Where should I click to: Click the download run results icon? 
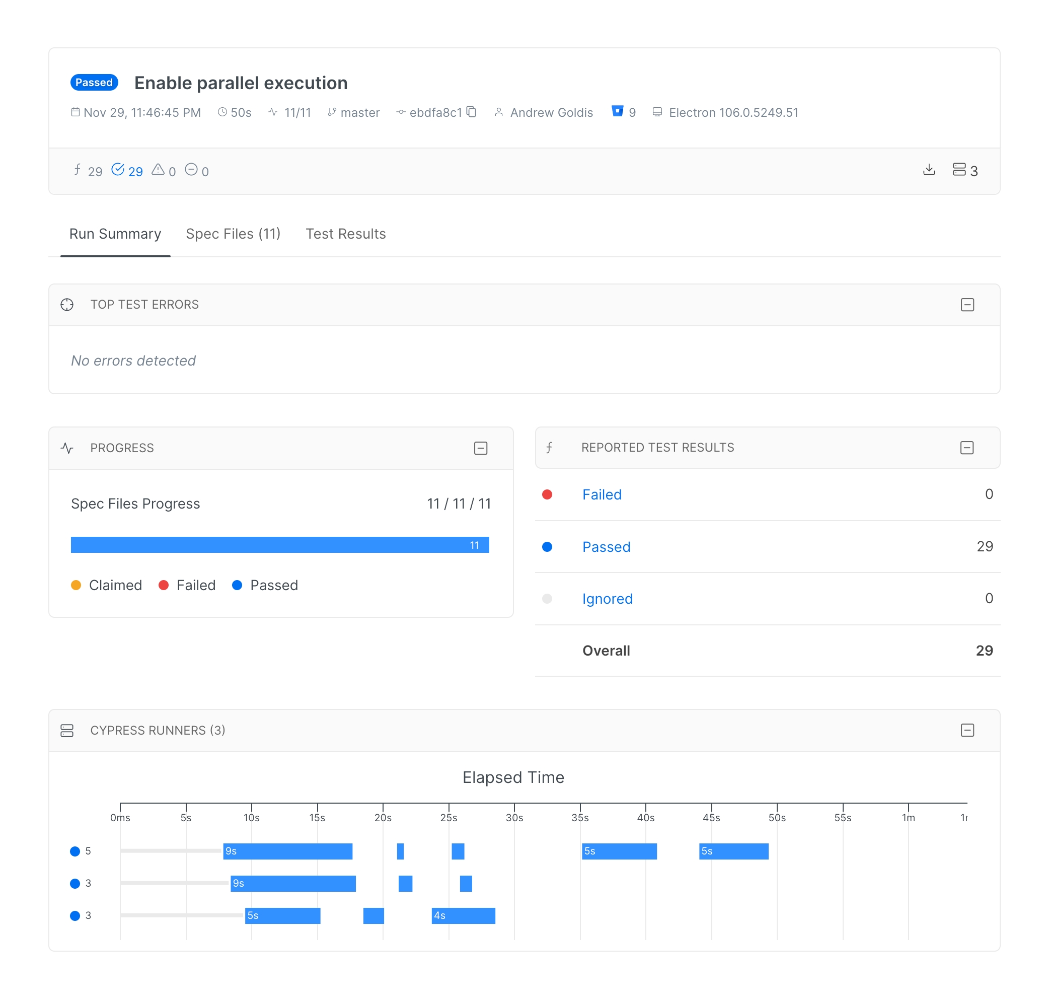(x=929, y=170)
